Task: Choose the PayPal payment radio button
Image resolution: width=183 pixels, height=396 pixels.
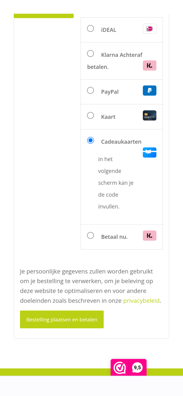Action: click(x=91, y=90)
